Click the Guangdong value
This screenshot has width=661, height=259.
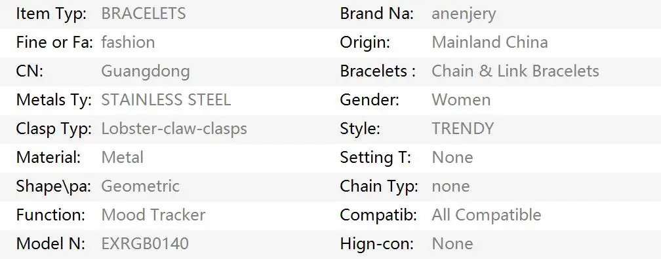tap(146, 71)
